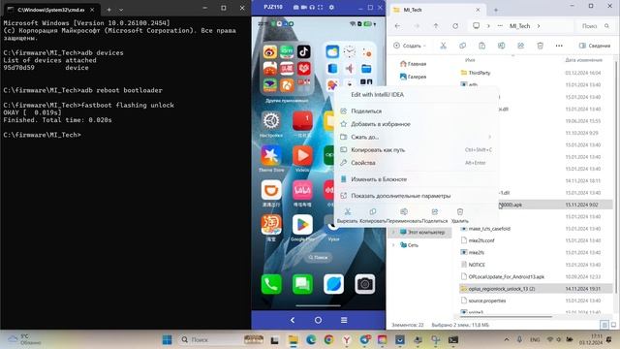
Task: Click the Copy icon in Explorer toolbar
Action: click(462, 46)
